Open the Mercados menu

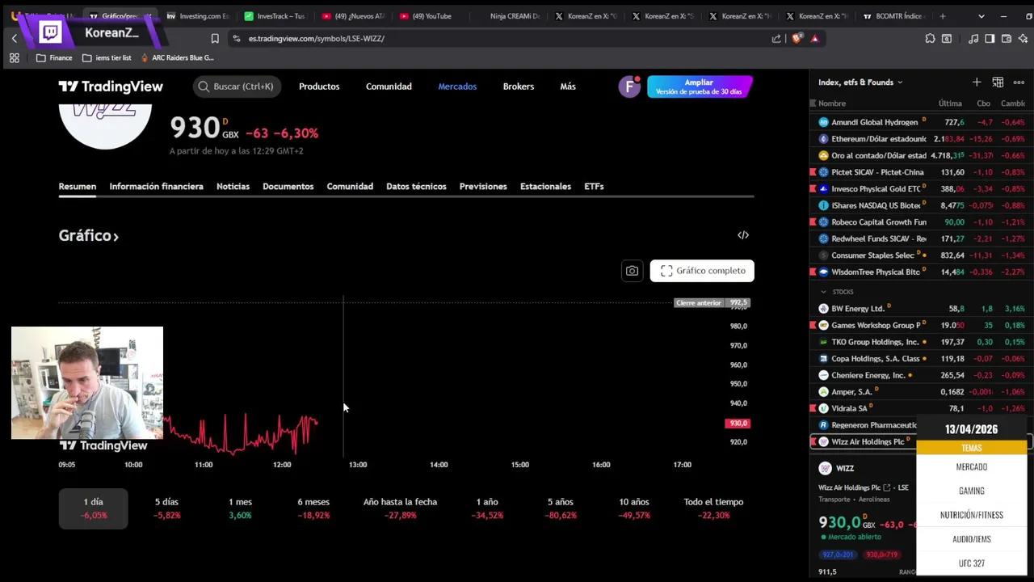click(x=457, y=86)
